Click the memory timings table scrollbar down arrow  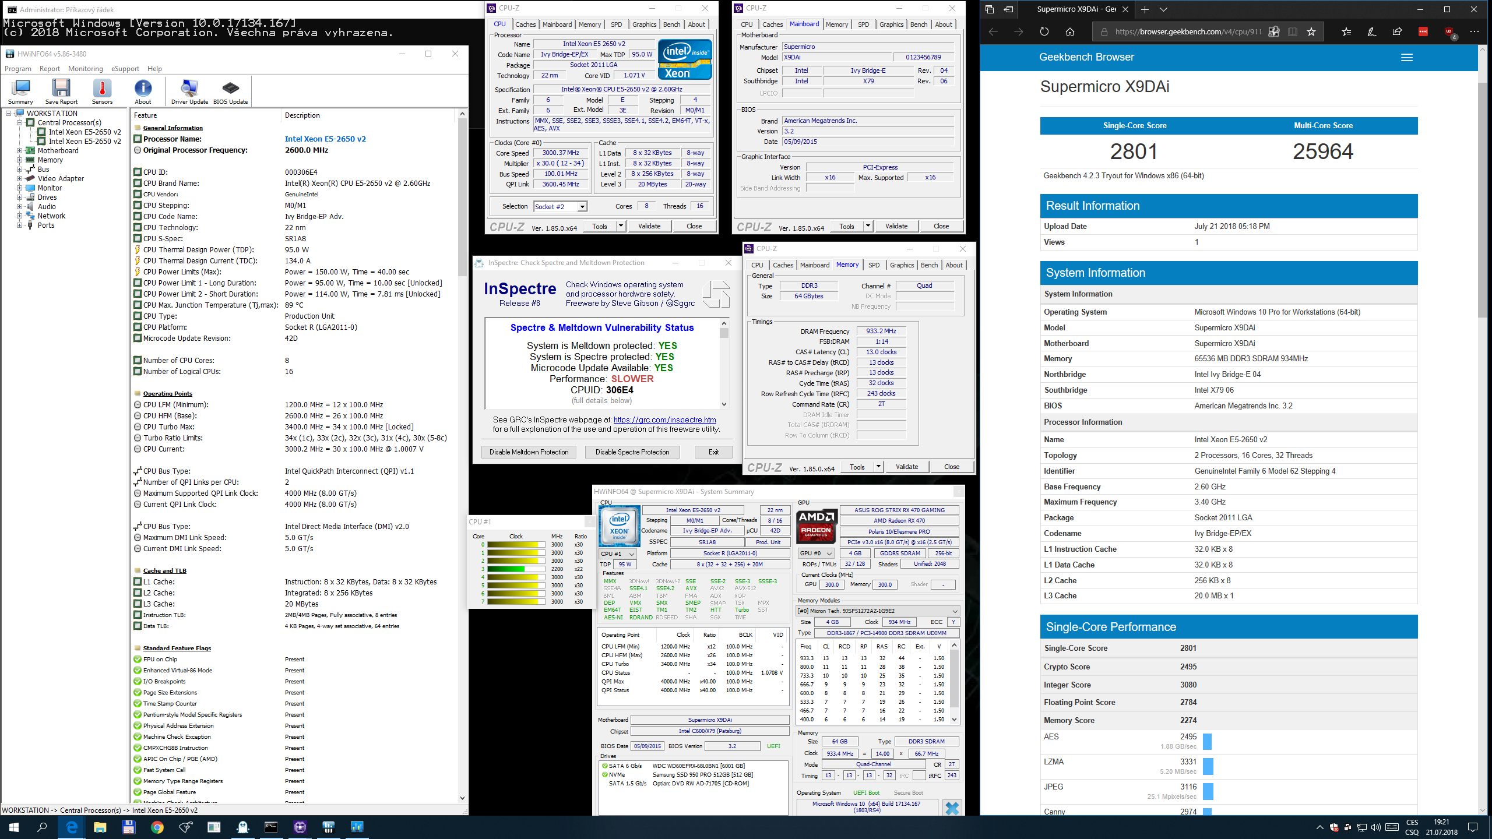pyautogui.click(x=954, y=719)
